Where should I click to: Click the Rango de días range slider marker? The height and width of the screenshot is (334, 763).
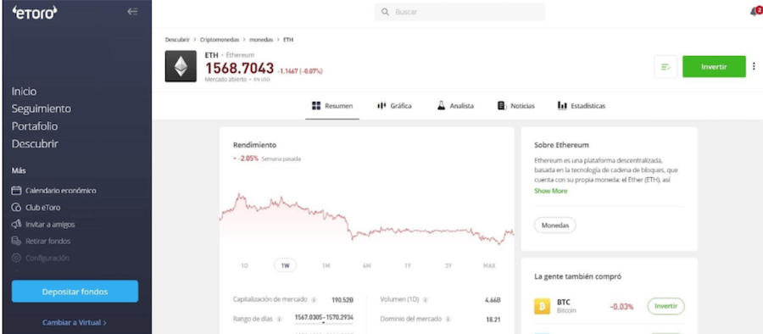(324, 322)
